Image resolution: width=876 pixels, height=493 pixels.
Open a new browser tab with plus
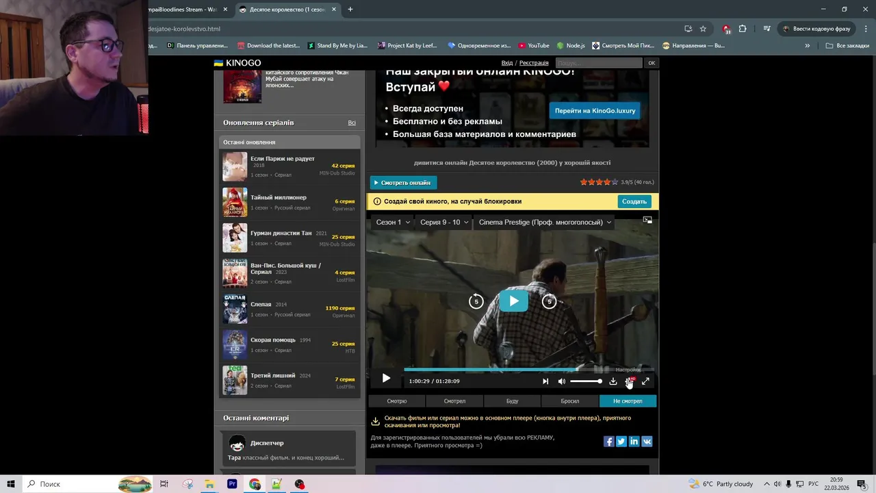coord(350,10)
